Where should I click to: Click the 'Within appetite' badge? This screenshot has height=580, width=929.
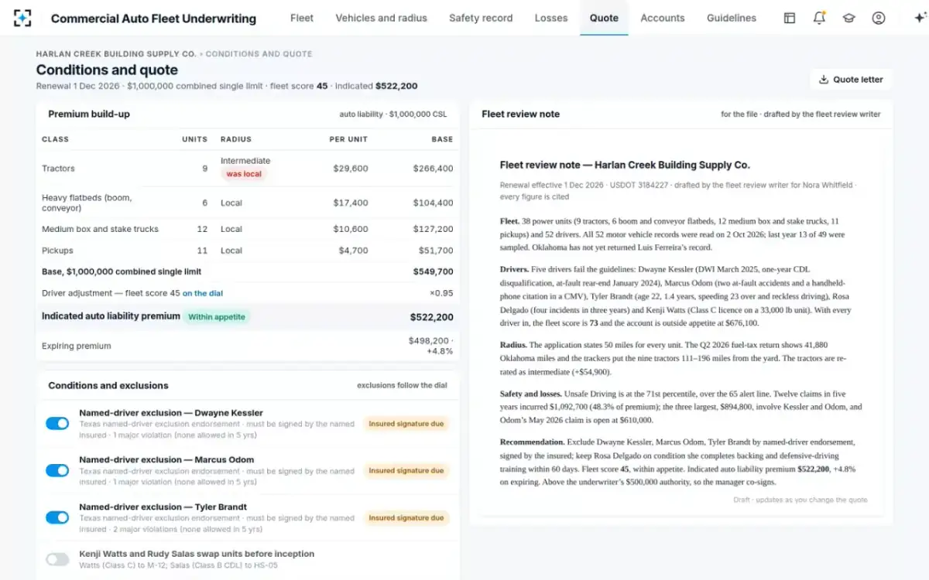(x=217, y=316)
